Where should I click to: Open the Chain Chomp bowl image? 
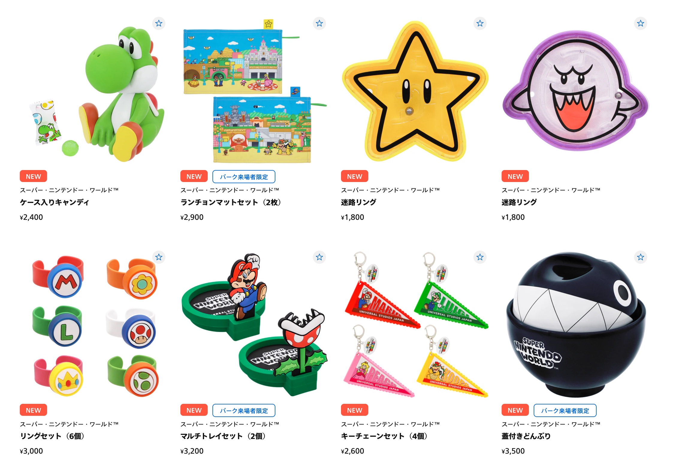pyautogui.click(x=576, y=325)
